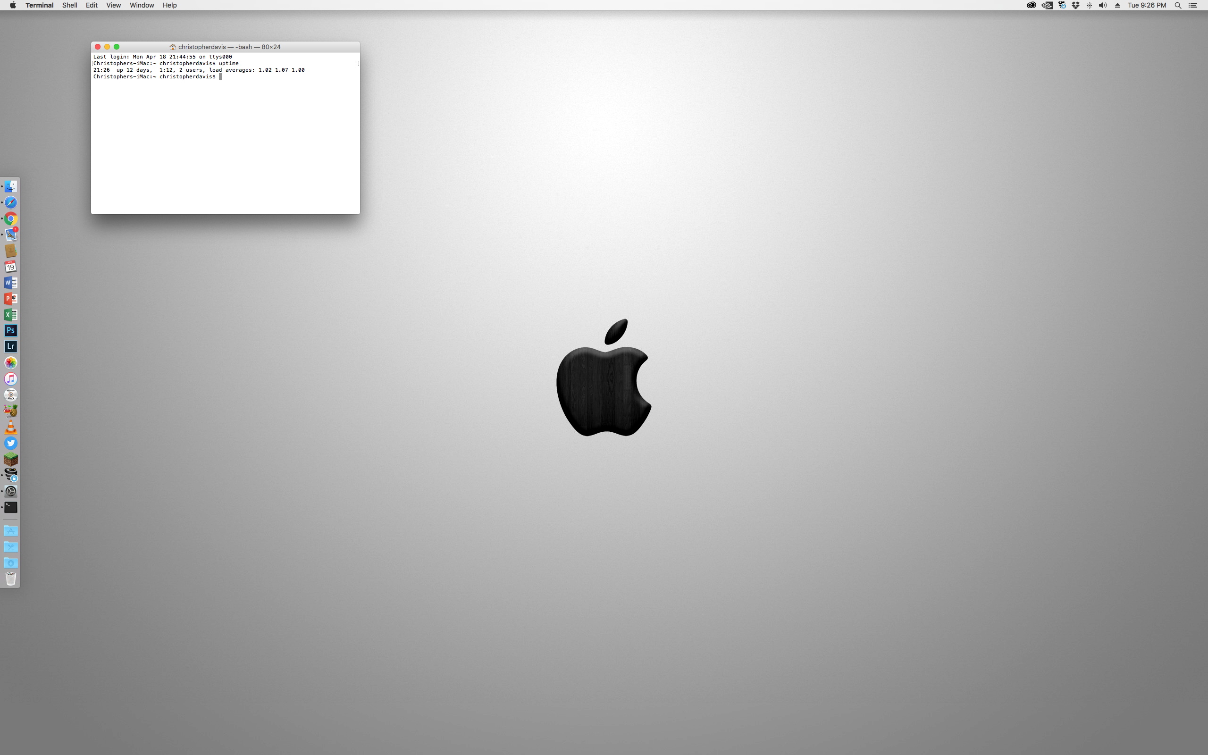Screen dimensions: 1208x755
Task: Click the home proxy icon in Terminal title
Action: 173,47
